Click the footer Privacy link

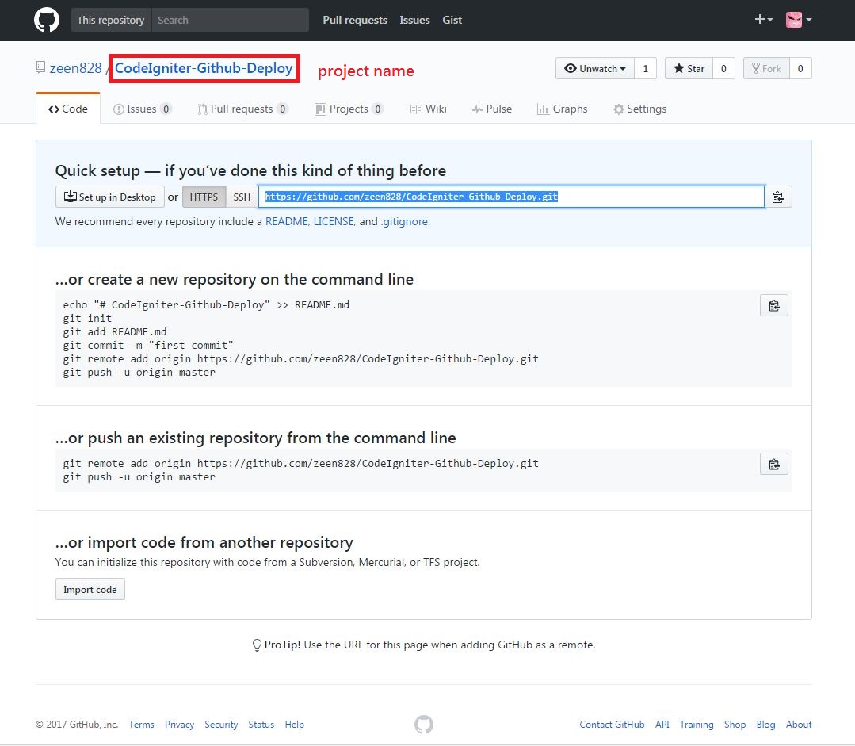coord(179,724)
